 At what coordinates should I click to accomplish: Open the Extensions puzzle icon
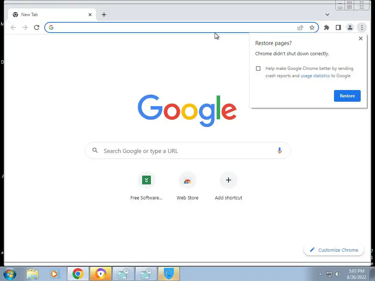pyautogui.click(x=326, y=27)
